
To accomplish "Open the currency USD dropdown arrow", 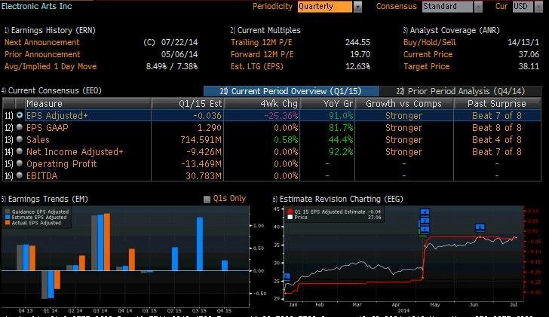I will [x=538, y=7].
